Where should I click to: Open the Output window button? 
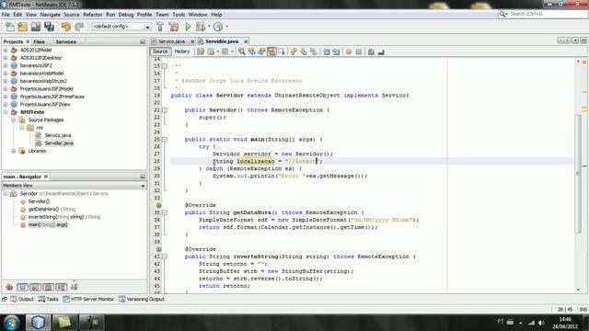click(22, 299)
